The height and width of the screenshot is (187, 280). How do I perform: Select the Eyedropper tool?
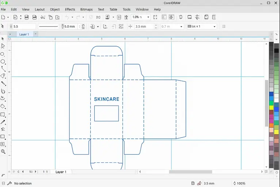pos(3,122)
